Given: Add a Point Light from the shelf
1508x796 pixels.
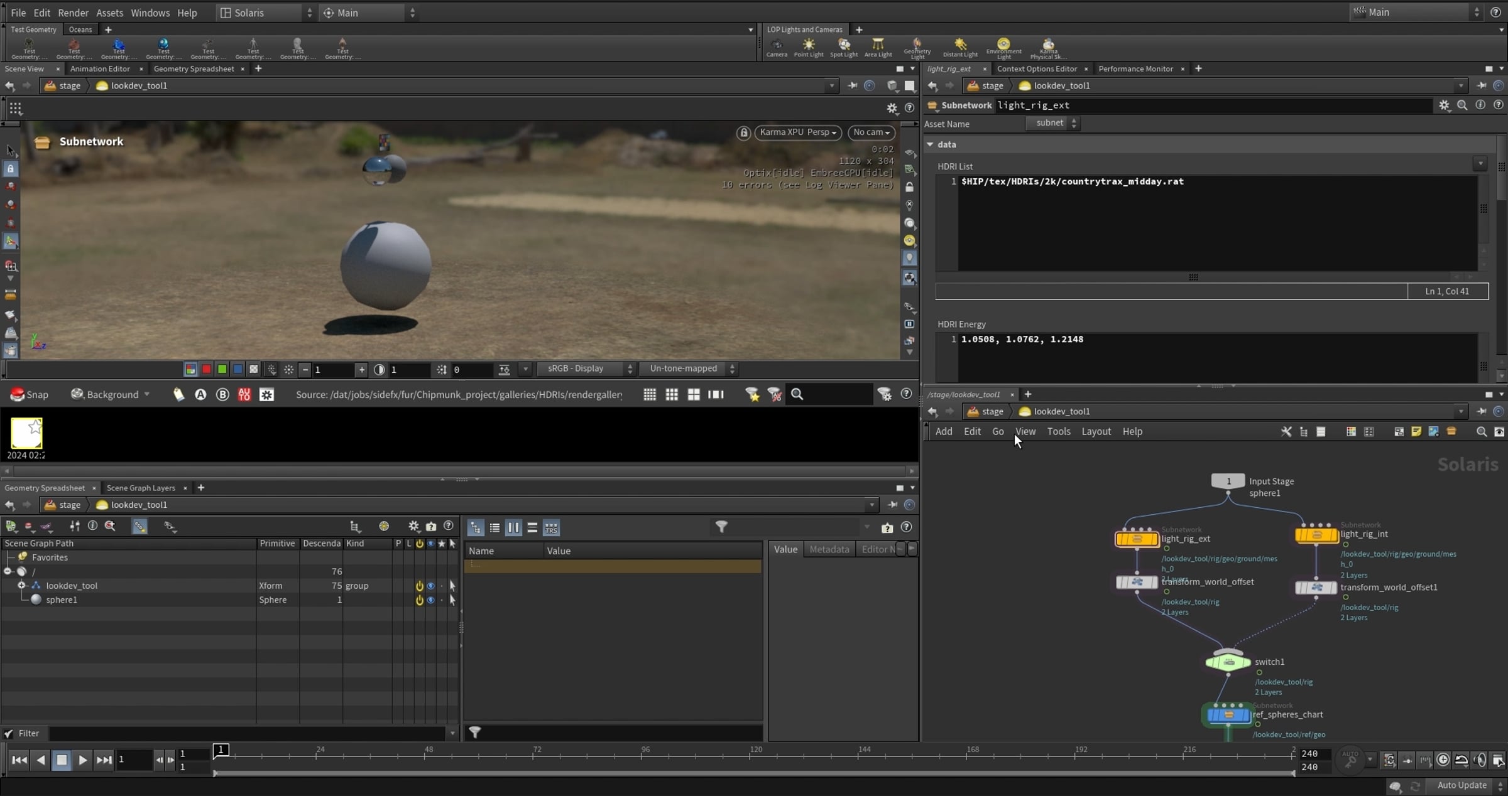Looking at the screenshot, I should point(808,47).
